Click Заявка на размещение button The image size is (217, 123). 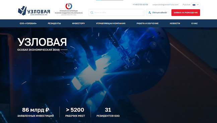[186, 13]
